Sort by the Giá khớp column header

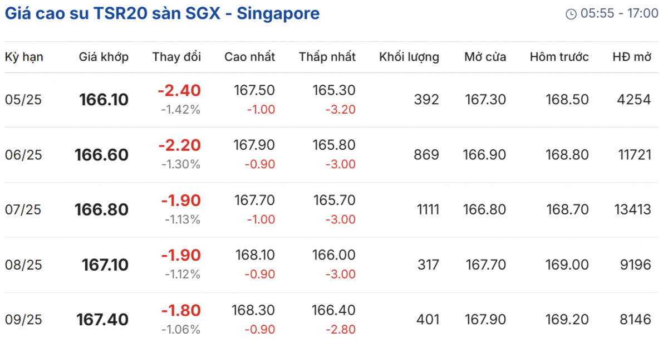pos(104,57)
